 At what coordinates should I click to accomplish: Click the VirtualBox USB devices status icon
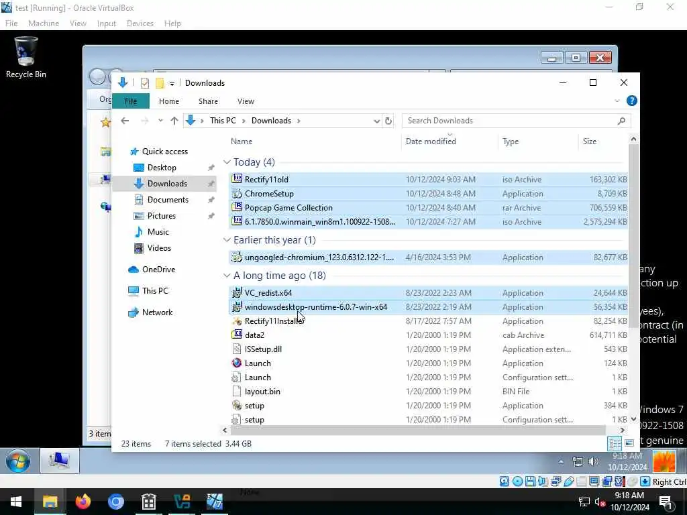coord(569,481)
